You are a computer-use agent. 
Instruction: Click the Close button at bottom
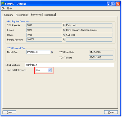tap(111, 112)
